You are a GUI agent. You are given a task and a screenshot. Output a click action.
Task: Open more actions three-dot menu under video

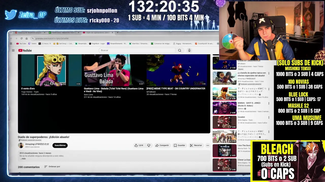(x=208, y=145)
